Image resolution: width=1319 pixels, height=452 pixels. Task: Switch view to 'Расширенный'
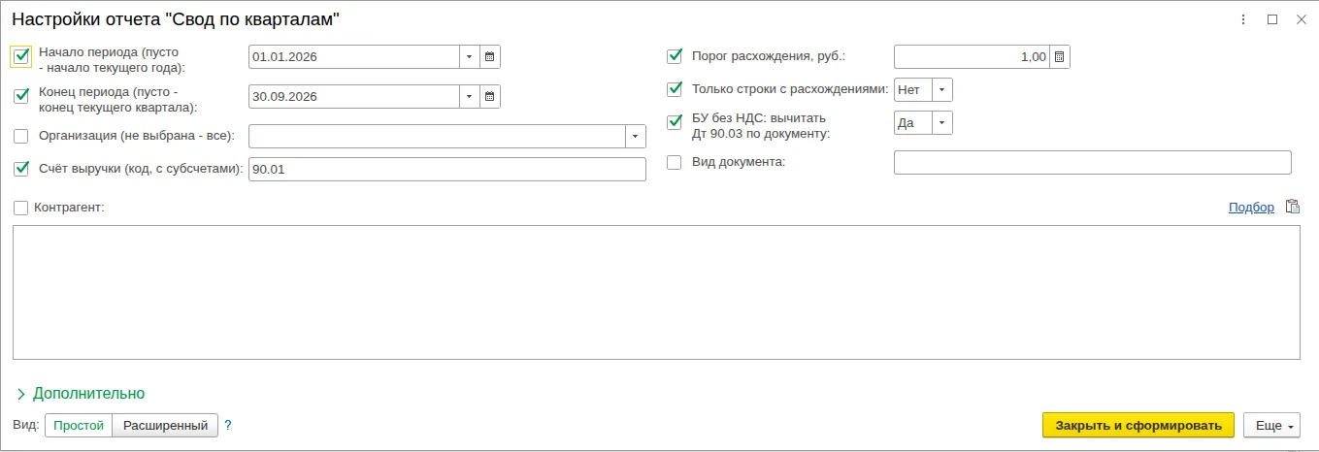165,425
